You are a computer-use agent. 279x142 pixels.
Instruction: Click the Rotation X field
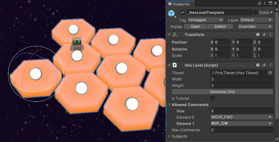point(222,49)
